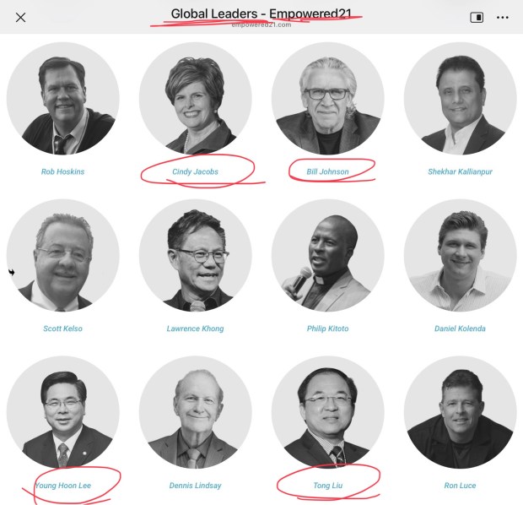Open Tong Liu name link
Viewport: 523px width, 505px height.
(328, 486)
